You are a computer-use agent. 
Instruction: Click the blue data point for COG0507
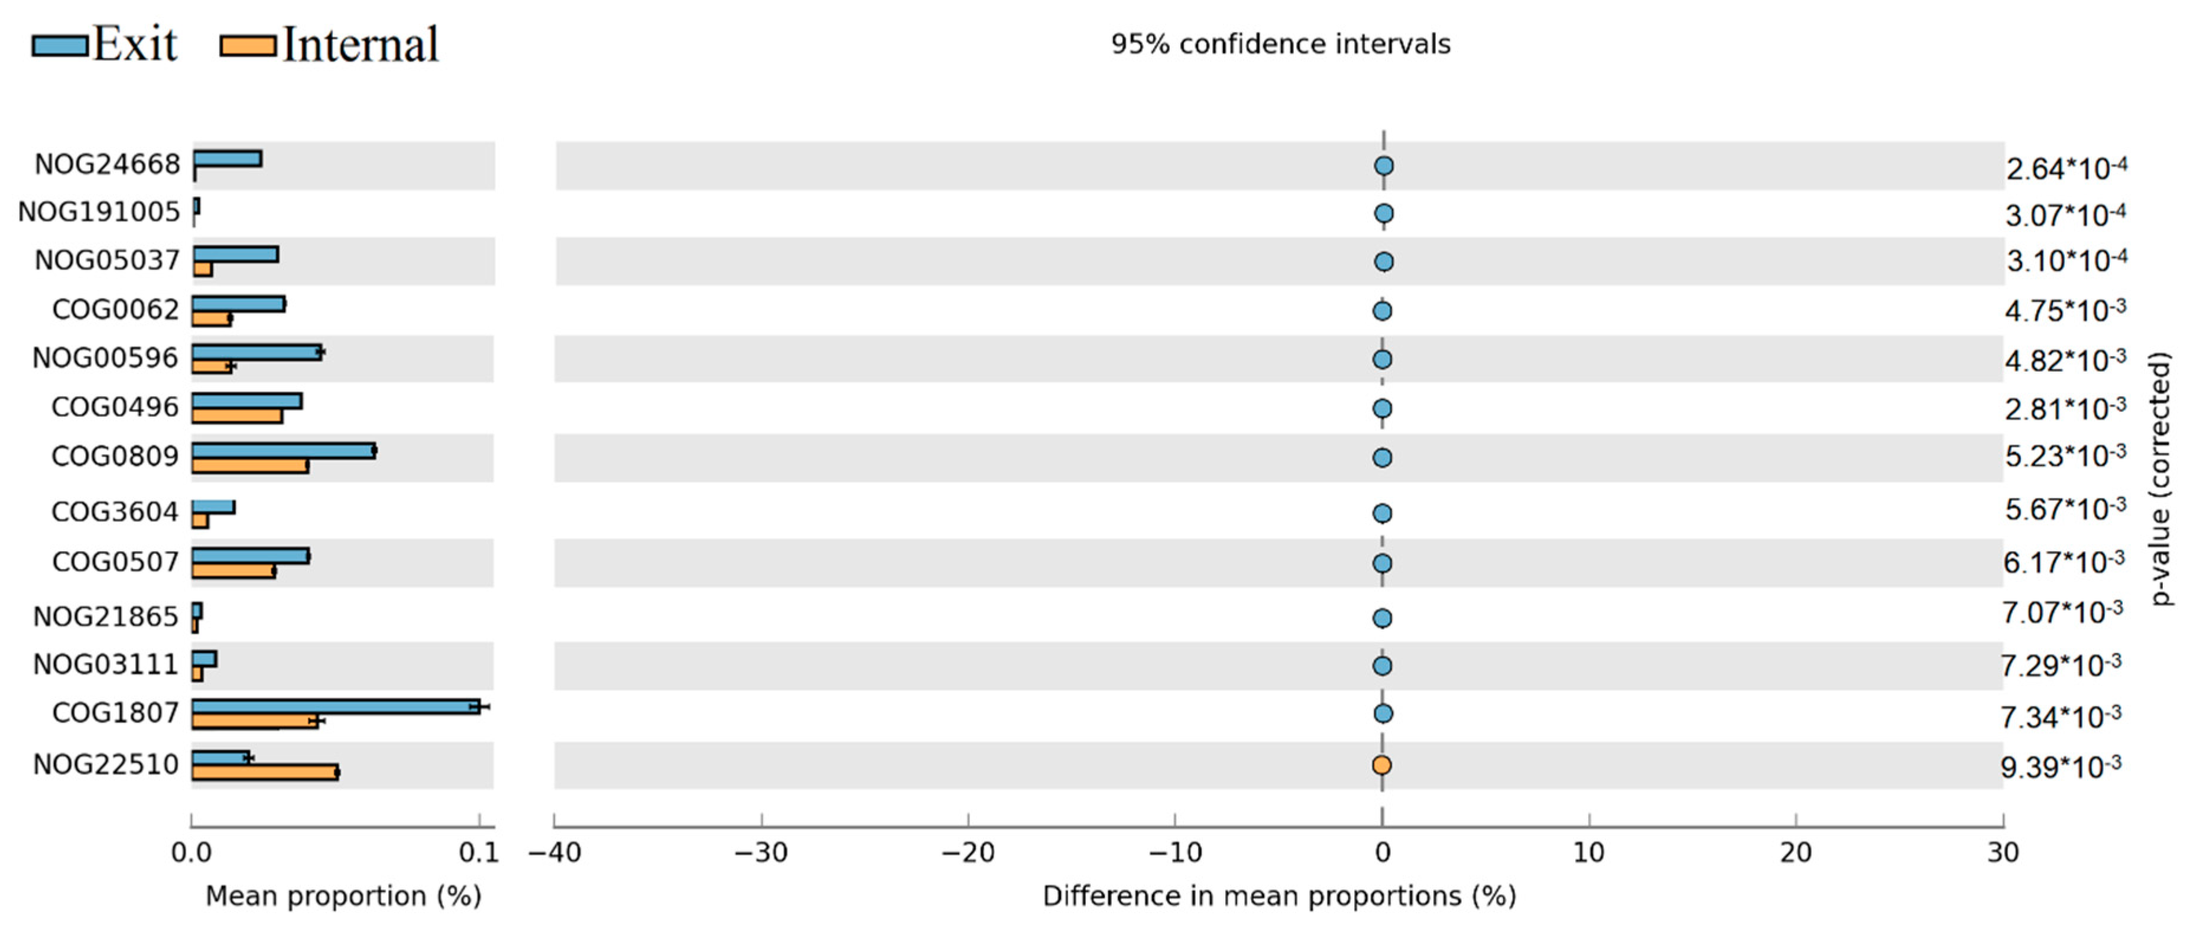(1383, 563)
